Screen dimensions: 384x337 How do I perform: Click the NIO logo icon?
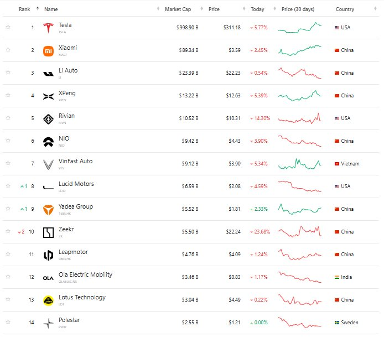pyautogui.click(x=49, y=141)
